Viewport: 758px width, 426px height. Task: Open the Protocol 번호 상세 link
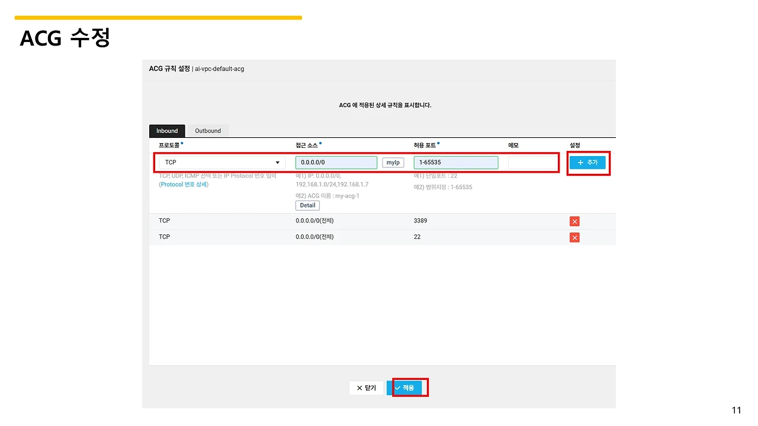[184, 185]
